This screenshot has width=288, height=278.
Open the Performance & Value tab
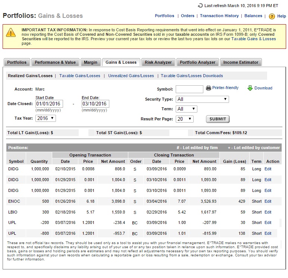point(55,62)
